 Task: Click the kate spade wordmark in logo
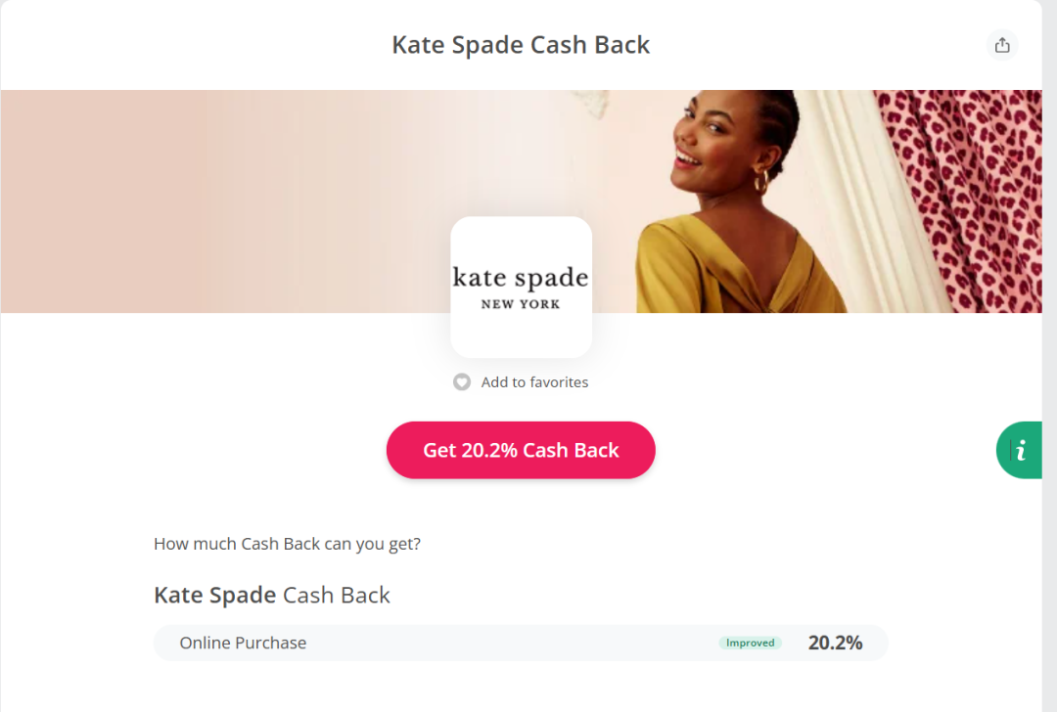pyautogui.click(x=521, y=279)
